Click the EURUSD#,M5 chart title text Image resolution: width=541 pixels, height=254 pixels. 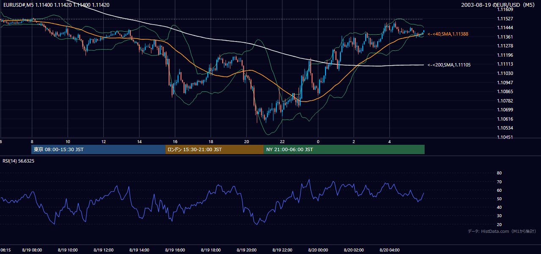pyautogui.click(x=55, y=5)
